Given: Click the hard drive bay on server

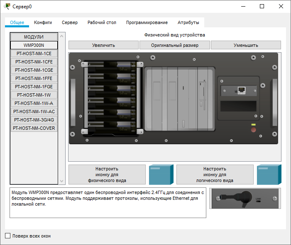Looking at the screenshot, I should [x=112, y=99].
